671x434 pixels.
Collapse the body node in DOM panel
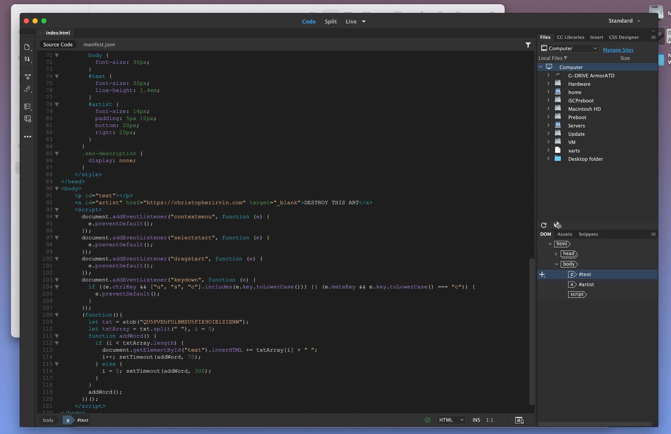(x=556, y=264)
